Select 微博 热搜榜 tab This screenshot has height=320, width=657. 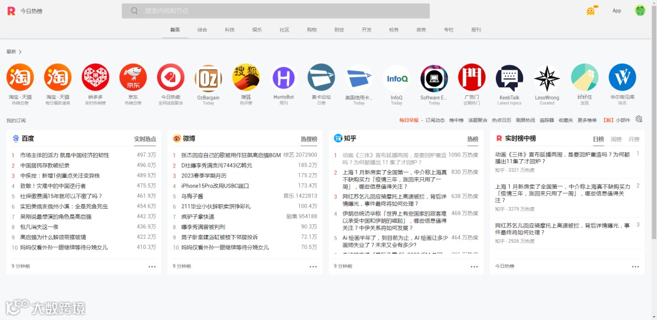point(309,139)
